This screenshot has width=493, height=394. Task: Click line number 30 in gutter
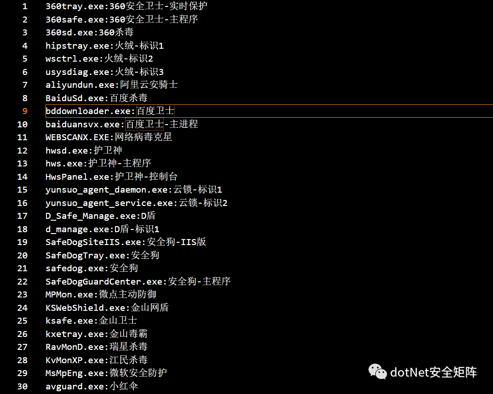click(23, 386)
